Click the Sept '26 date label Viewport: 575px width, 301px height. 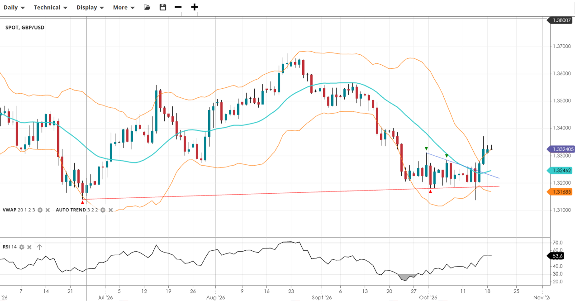[322, 297]
